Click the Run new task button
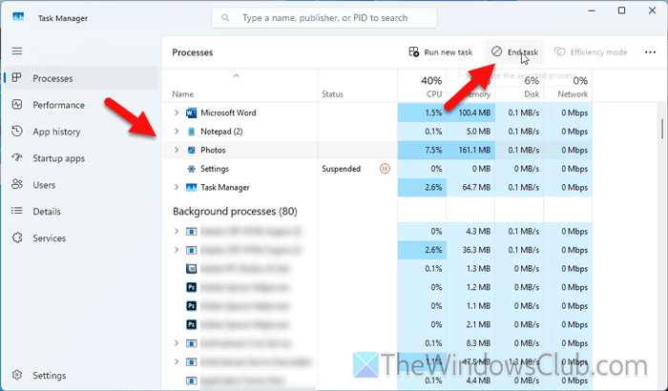 [x=440, y=52]
